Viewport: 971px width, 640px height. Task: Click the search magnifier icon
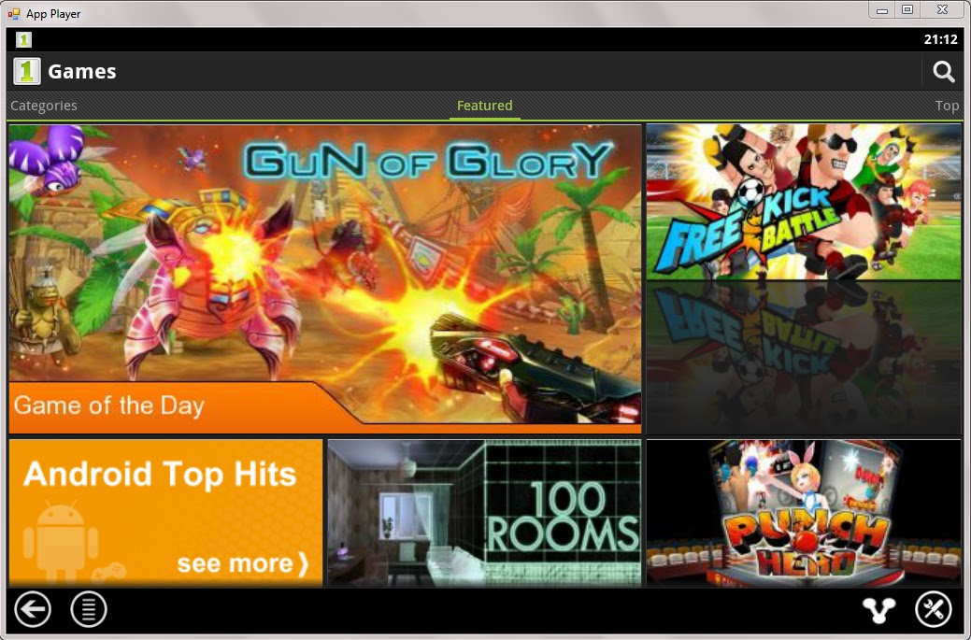coord(943,72)
